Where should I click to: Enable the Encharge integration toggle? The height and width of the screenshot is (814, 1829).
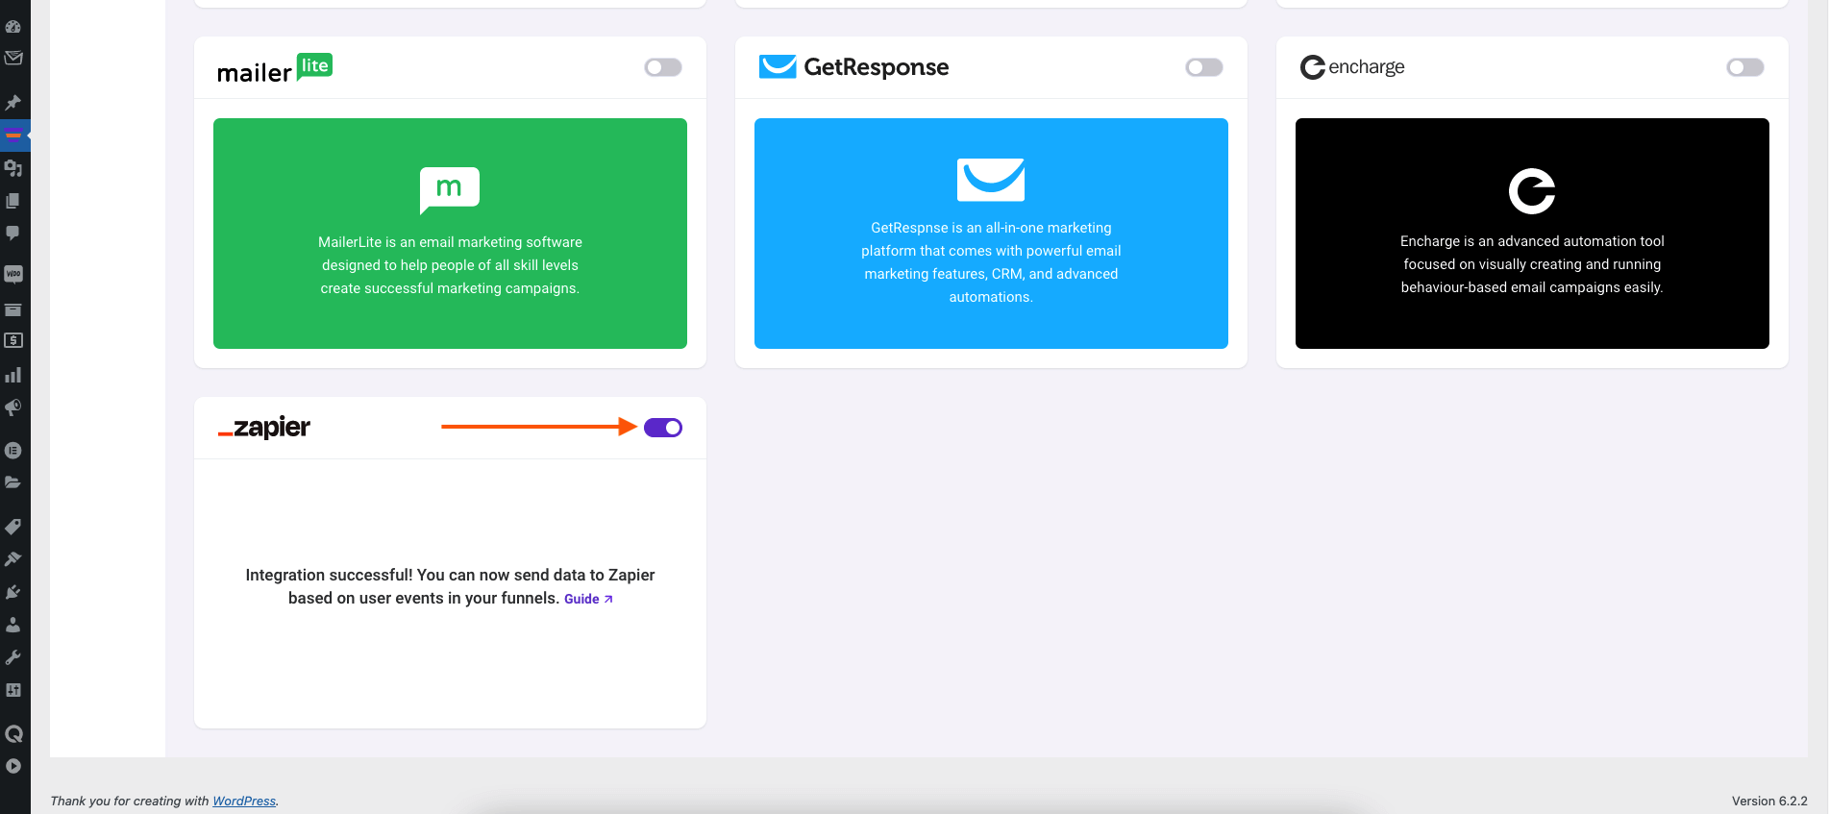click(1745, 67)
